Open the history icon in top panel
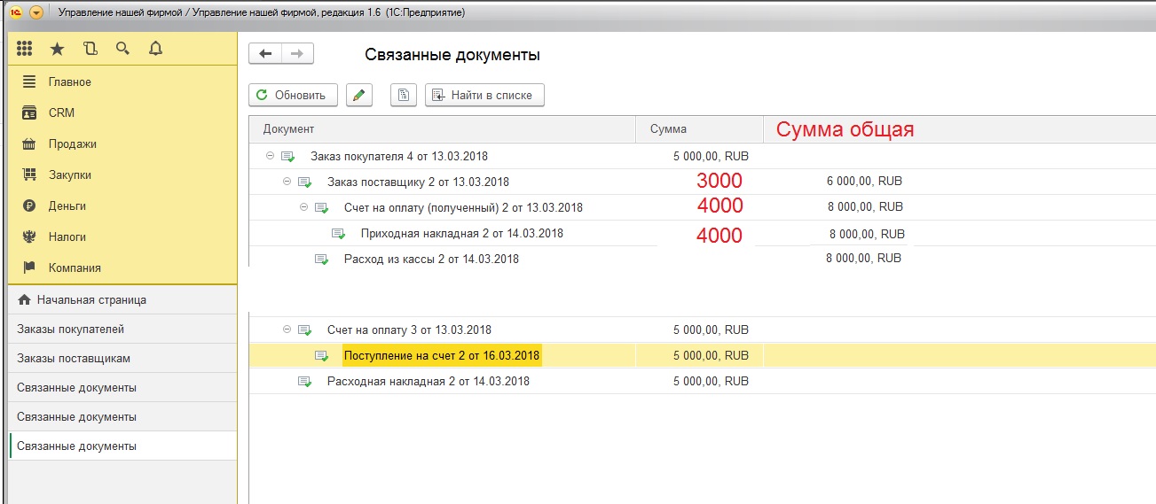 click(90, 49)
